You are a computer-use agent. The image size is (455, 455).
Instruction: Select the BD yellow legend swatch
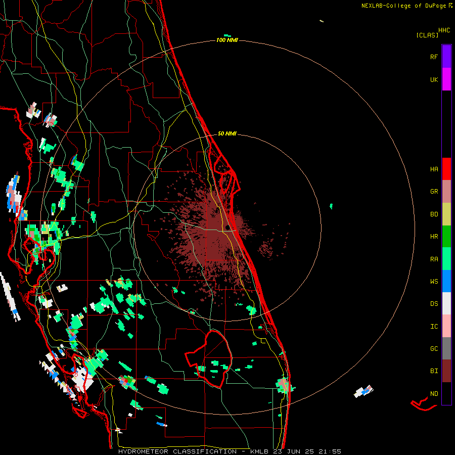click(446, 214)
